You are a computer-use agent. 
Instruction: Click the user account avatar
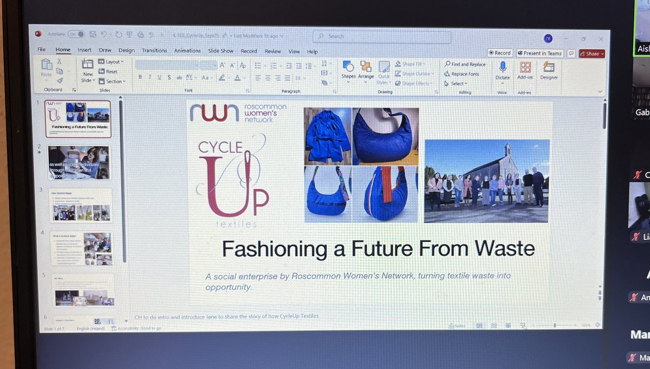click(548, 38)
